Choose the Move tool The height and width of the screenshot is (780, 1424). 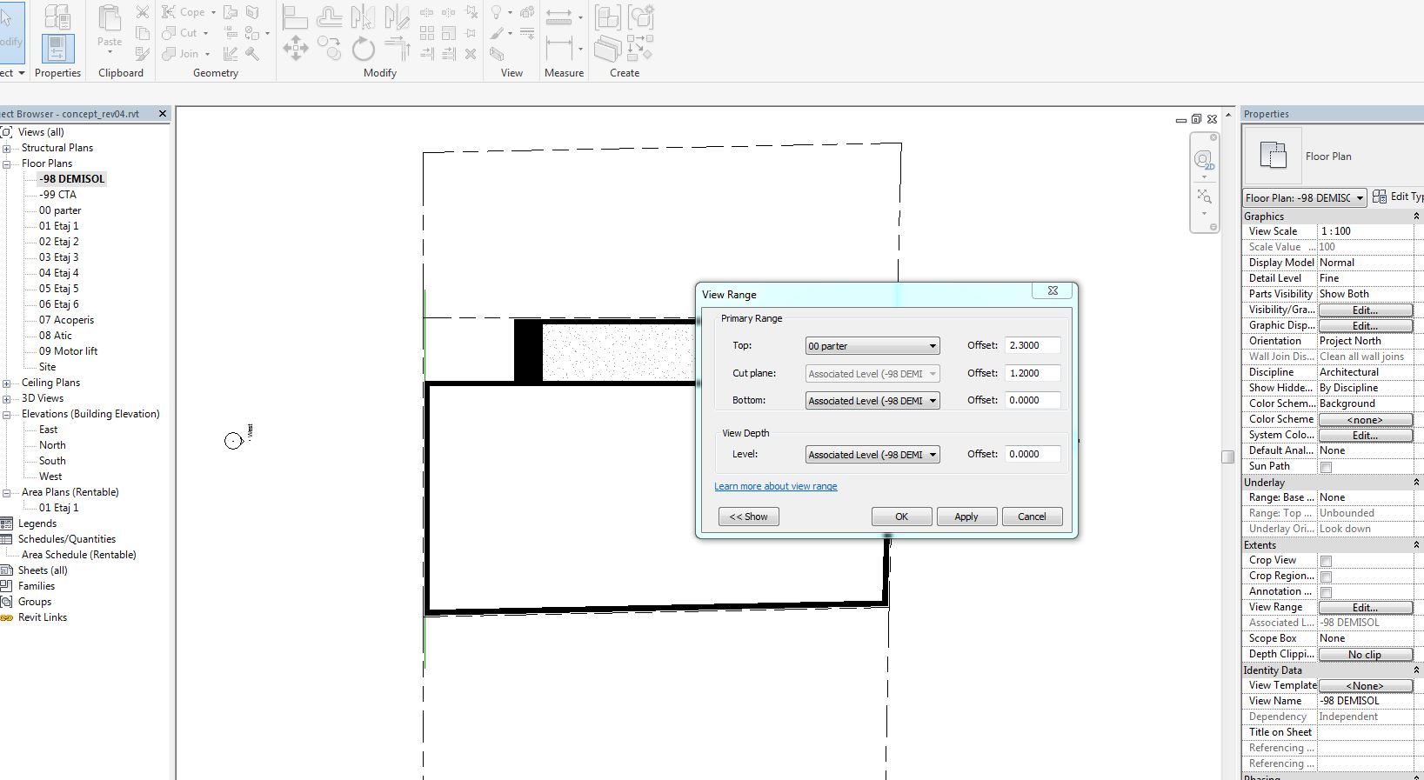coord(296,49)
